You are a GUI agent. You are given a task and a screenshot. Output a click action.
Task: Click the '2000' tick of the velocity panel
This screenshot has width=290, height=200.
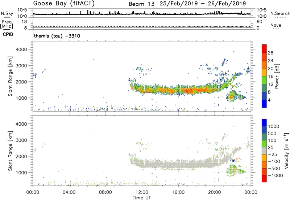[x=21, y=156]
